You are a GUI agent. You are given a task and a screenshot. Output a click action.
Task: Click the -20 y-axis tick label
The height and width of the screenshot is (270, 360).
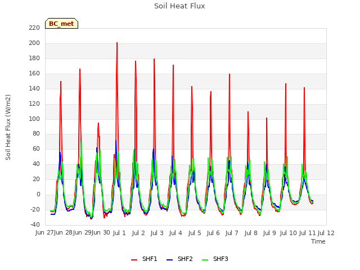click(x=35, y=209)
